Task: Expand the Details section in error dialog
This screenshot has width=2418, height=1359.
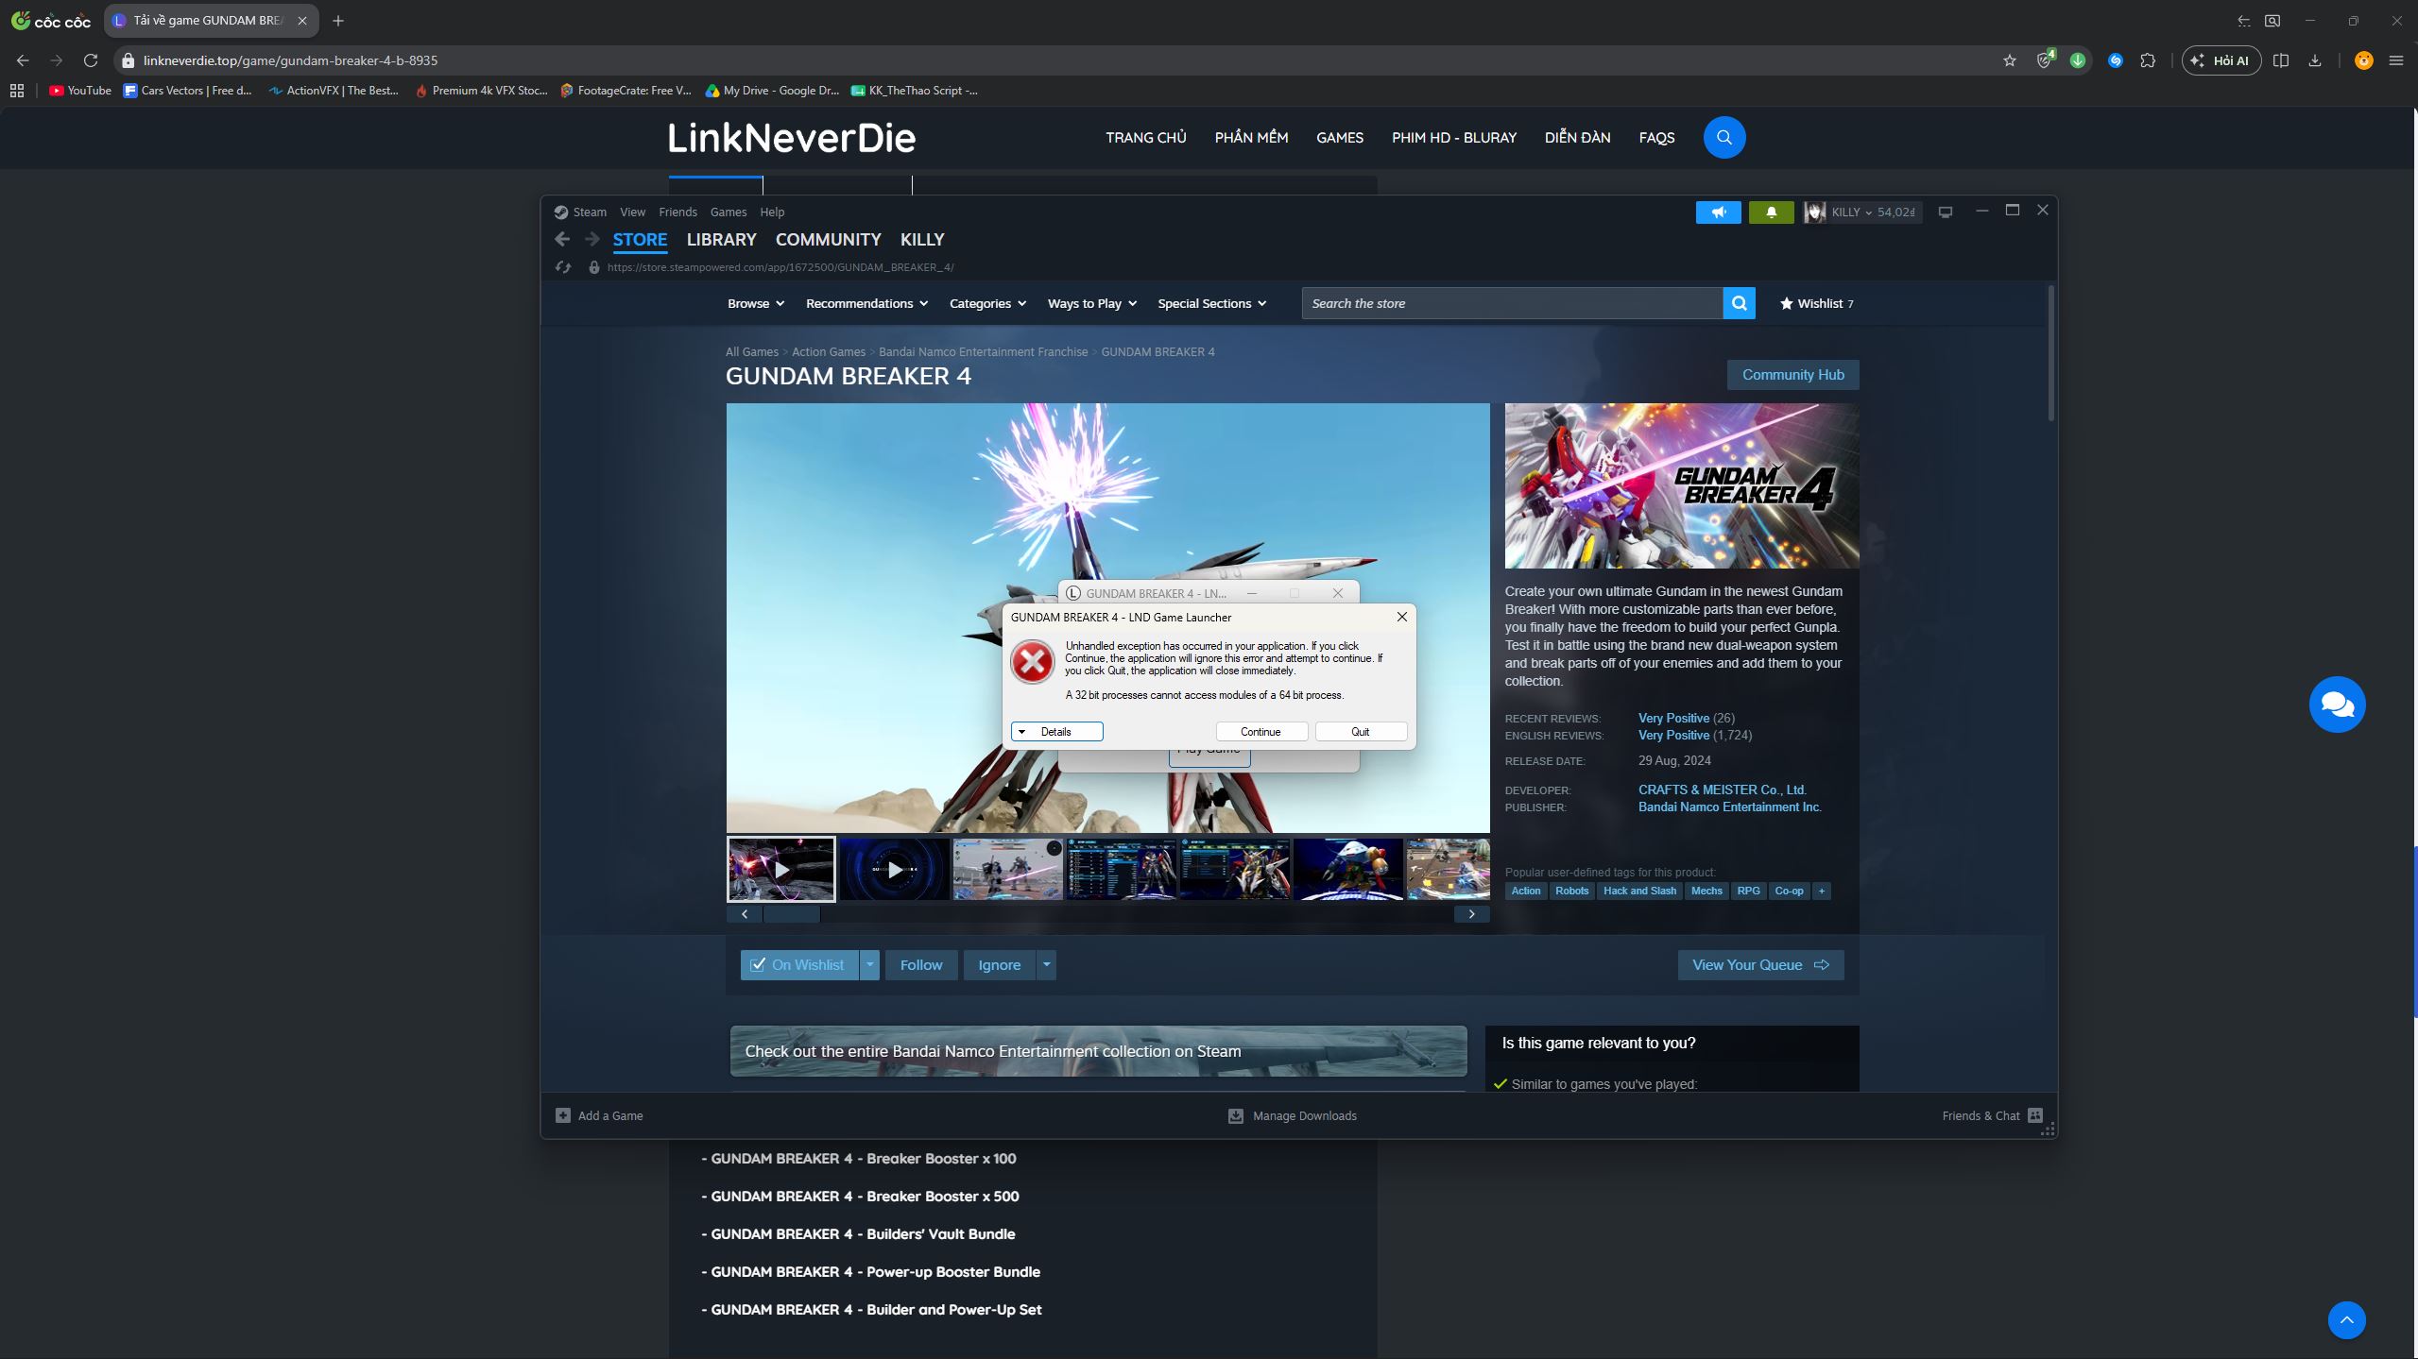Action: 1056,732
